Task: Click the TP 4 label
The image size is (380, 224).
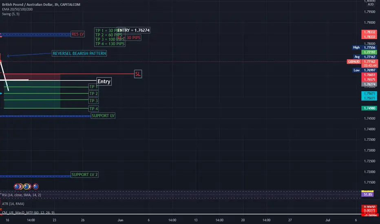Action: click(93, 109)
